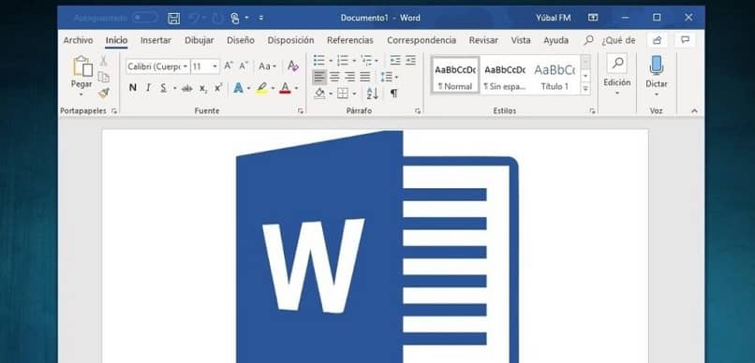Click the Clear formatting icon
755x363 pixels.
pos(293,65)
